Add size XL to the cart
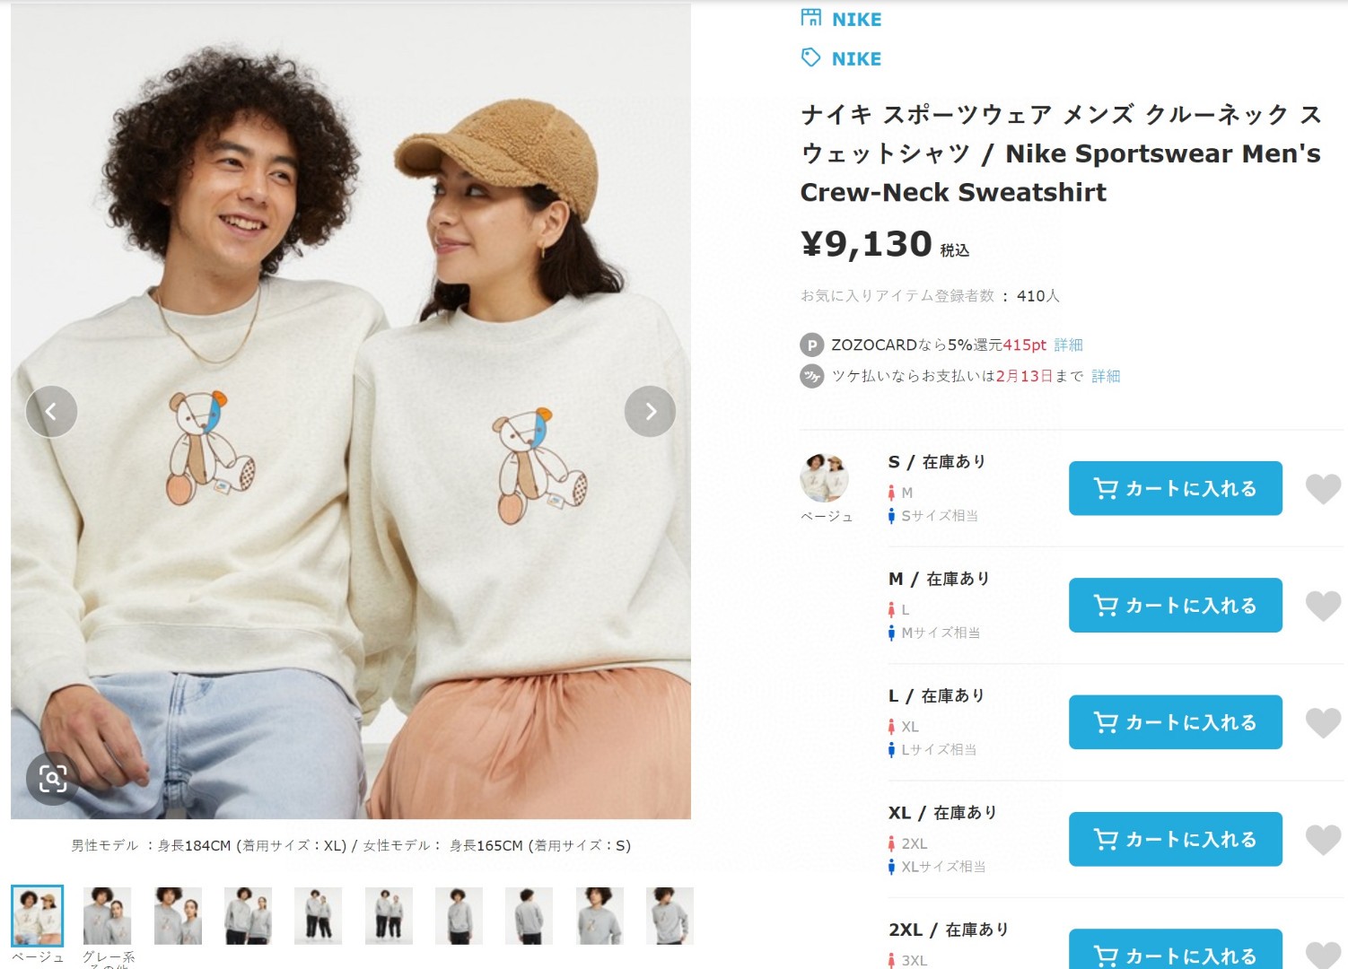 tap(1175, 839)
